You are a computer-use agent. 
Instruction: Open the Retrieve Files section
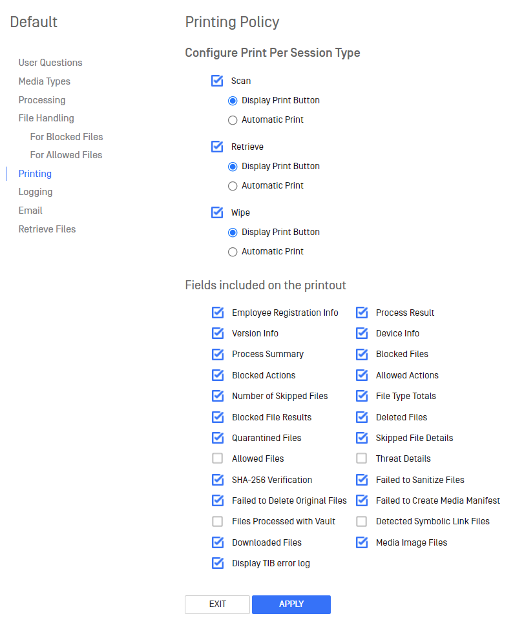tap(47, 229)
